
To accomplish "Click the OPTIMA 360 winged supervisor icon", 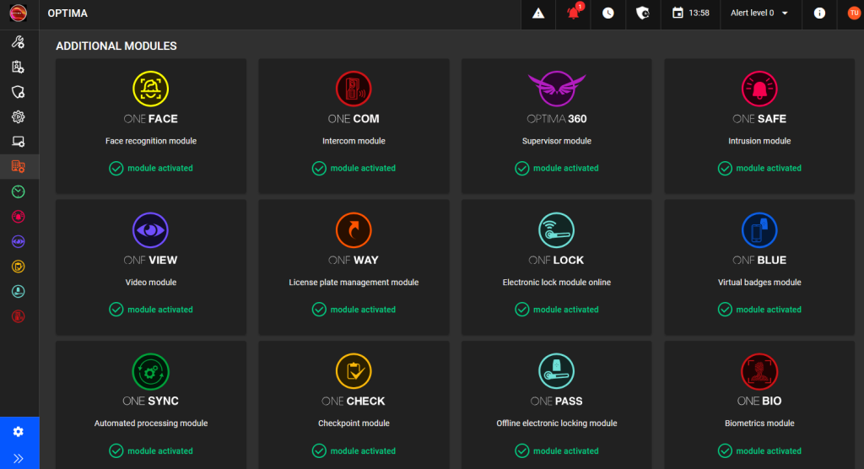I will 556,87.
